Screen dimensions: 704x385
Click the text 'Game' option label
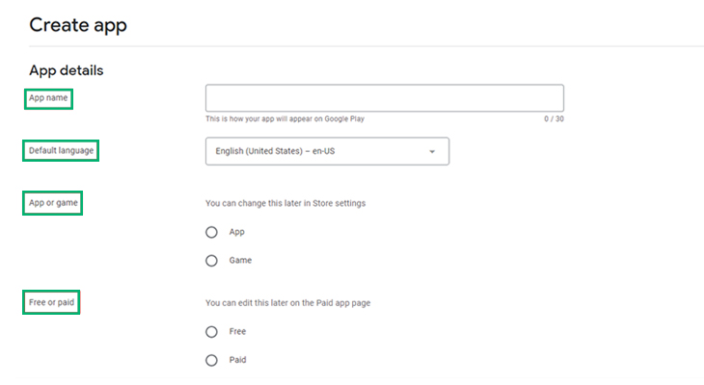coord(240,261)
